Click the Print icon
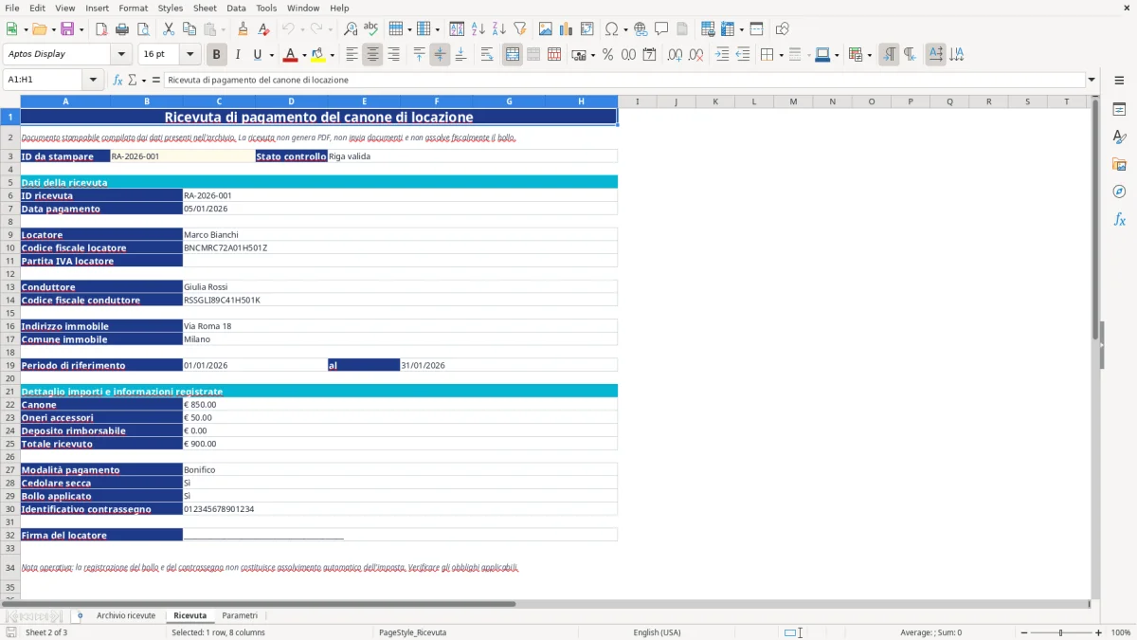 click(122, 29)
